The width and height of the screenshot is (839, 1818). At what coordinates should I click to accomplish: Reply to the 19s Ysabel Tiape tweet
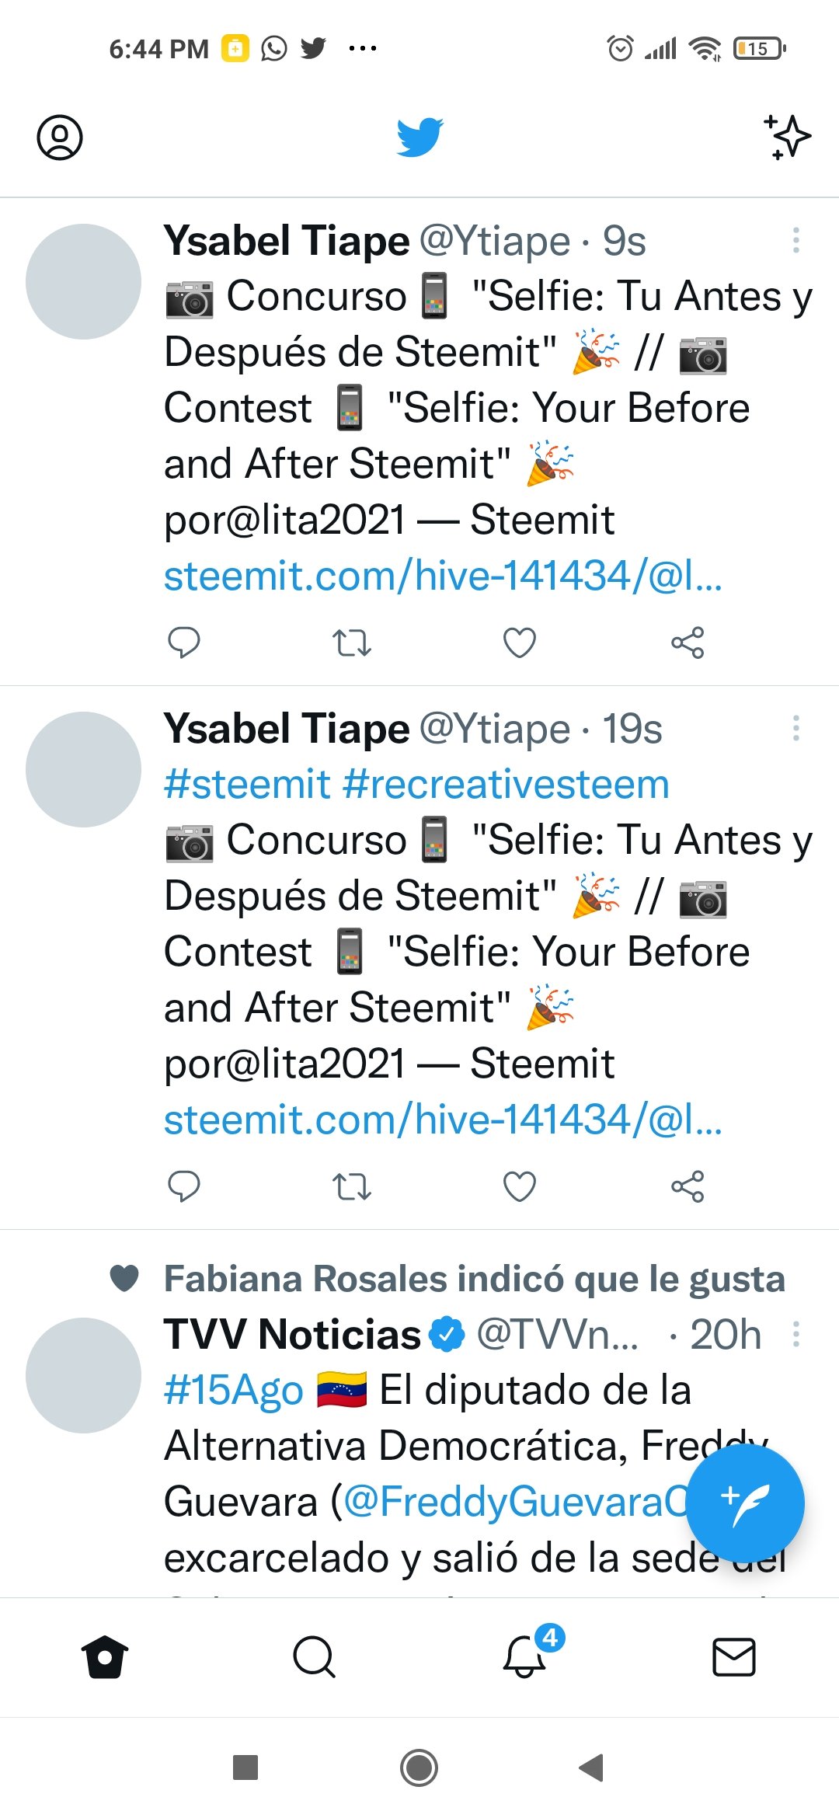(x=184, y=1186)
